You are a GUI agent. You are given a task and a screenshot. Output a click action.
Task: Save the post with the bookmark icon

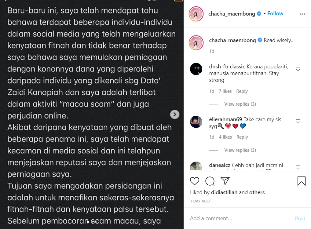[x=302, y=181]
